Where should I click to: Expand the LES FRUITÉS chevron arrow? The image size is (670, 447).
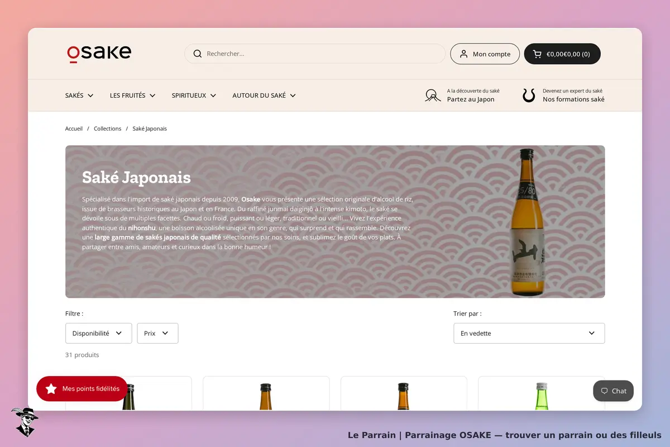[x=152, y=96]
